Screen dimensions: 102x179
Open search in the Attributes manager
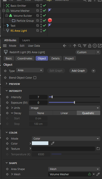79,46
